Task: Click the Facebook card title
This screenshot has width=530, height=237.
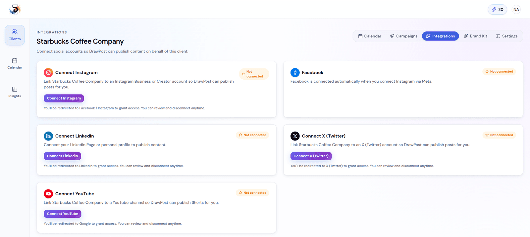Action: (x=312, y=72)
